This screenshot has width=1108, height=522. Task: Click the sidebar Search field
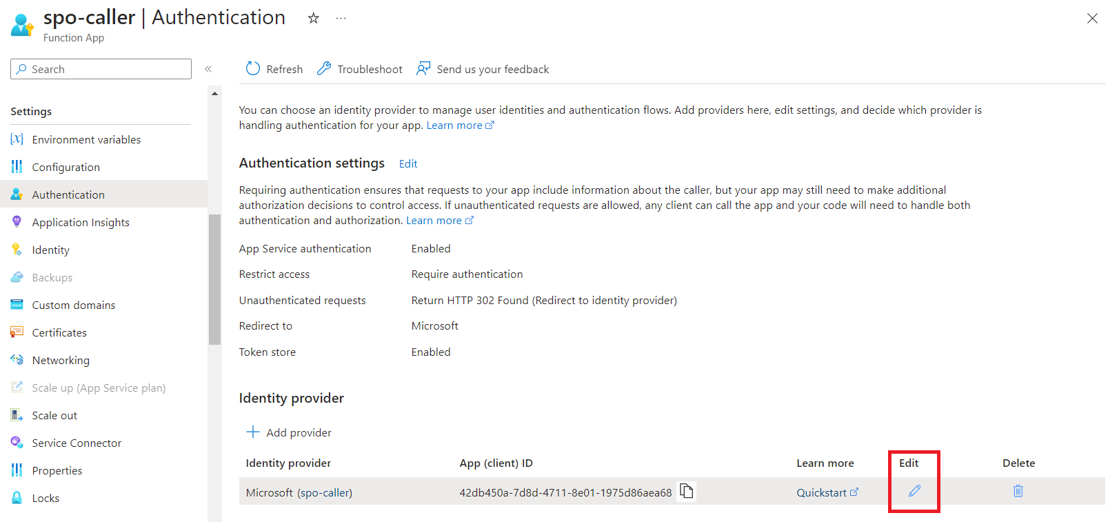point(101,69)
